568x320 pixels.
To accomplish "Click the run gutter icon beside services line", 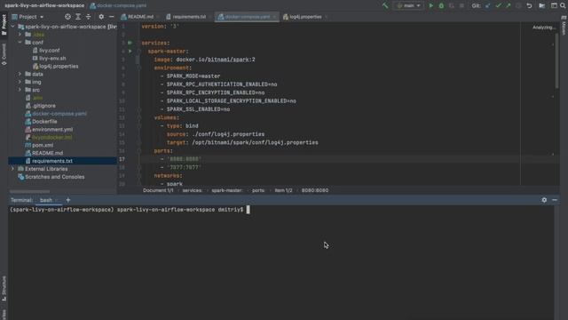I will point(130,43).
